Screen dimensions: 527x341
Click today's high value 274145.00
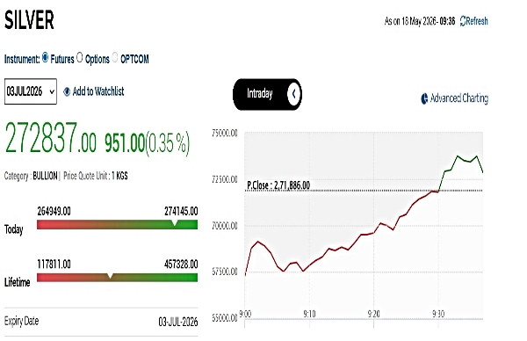point(181,211)
